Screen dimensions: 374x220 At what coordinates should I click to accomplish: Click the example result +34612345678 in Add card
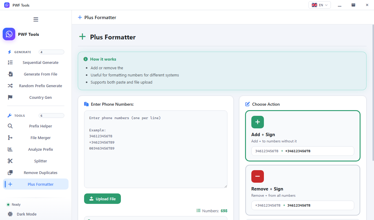tap(298, 151)
